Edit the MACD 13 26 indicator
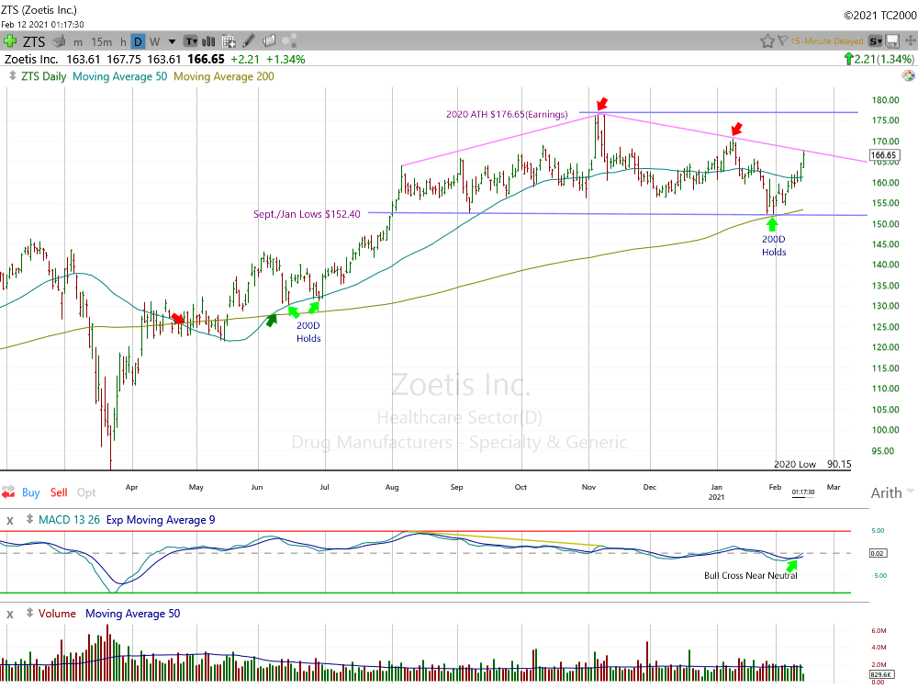This screenshot has width=918, height=689. [69, 520]
